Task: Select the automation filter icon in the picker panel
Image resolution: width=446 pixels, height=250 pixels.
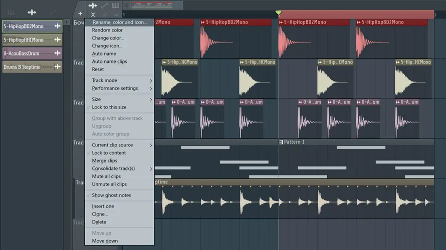Action: (53, 12)
